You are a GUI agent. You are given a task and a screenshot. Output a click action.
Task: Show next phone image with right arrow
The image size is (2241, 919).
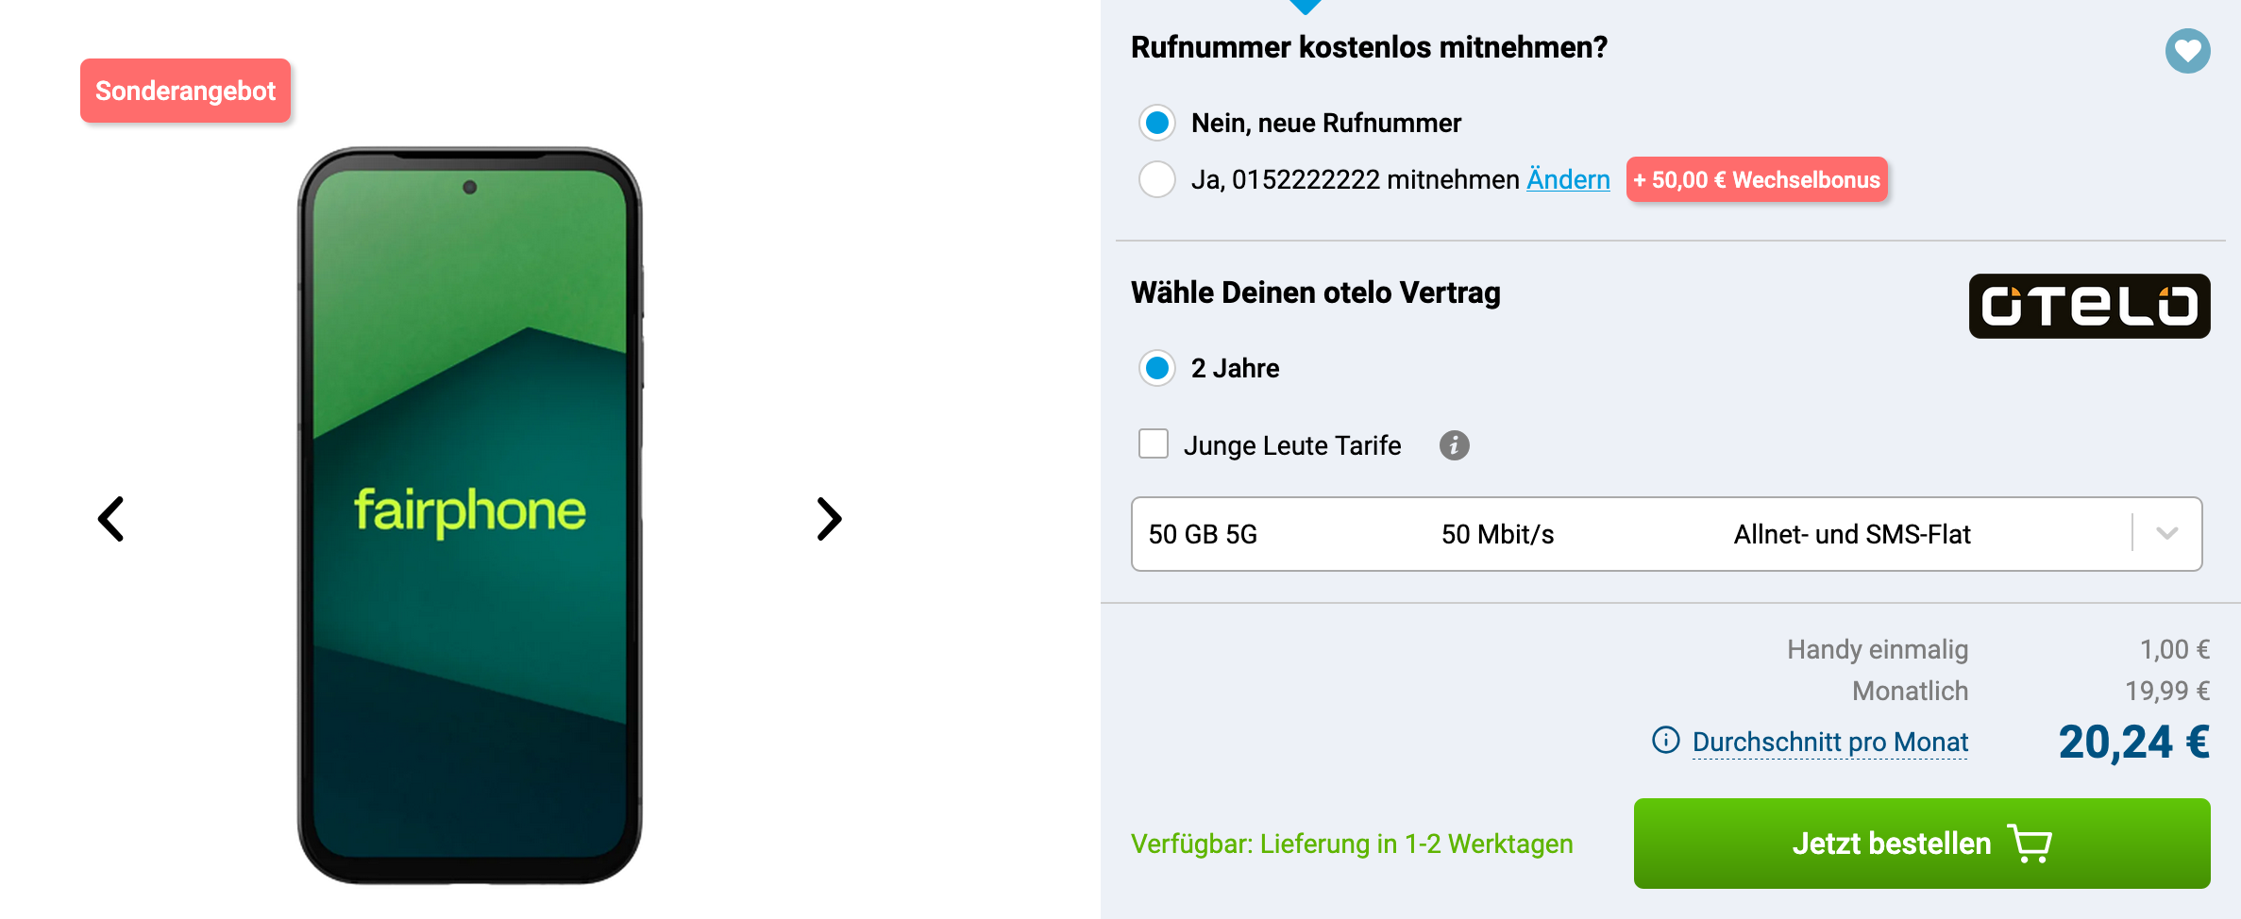pyautogui.click(x=829, y=519)
